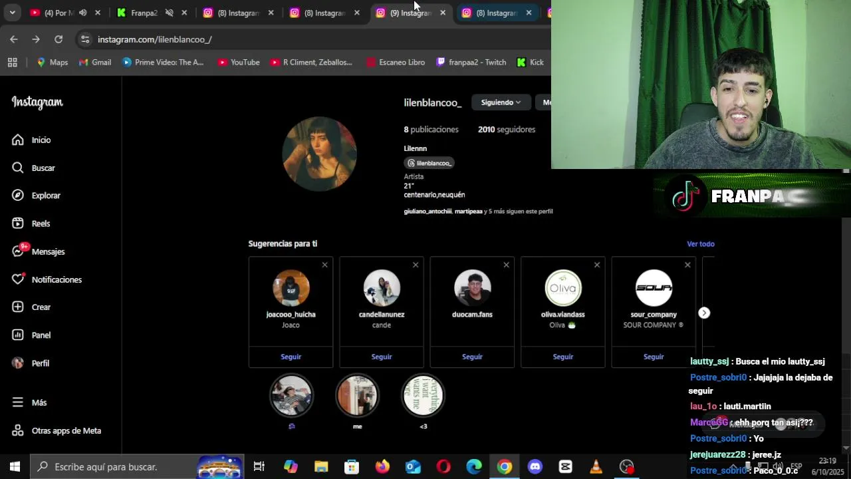Open Notificaciones heart icon

pos(47,279)
